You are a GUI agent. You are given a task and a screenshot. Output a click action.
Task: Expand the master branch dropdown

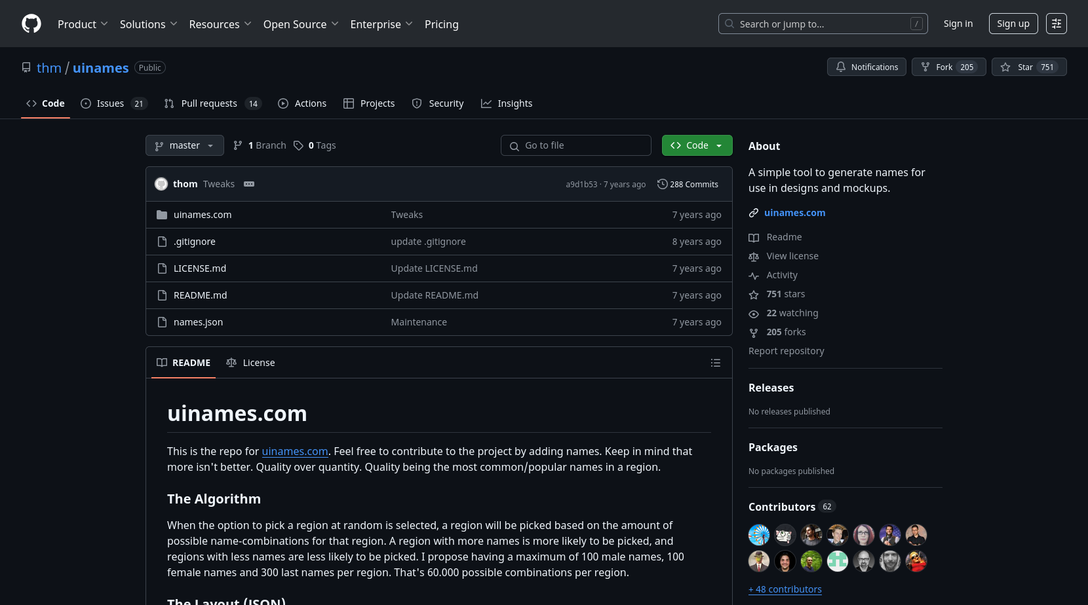click(x=185, y=145)
